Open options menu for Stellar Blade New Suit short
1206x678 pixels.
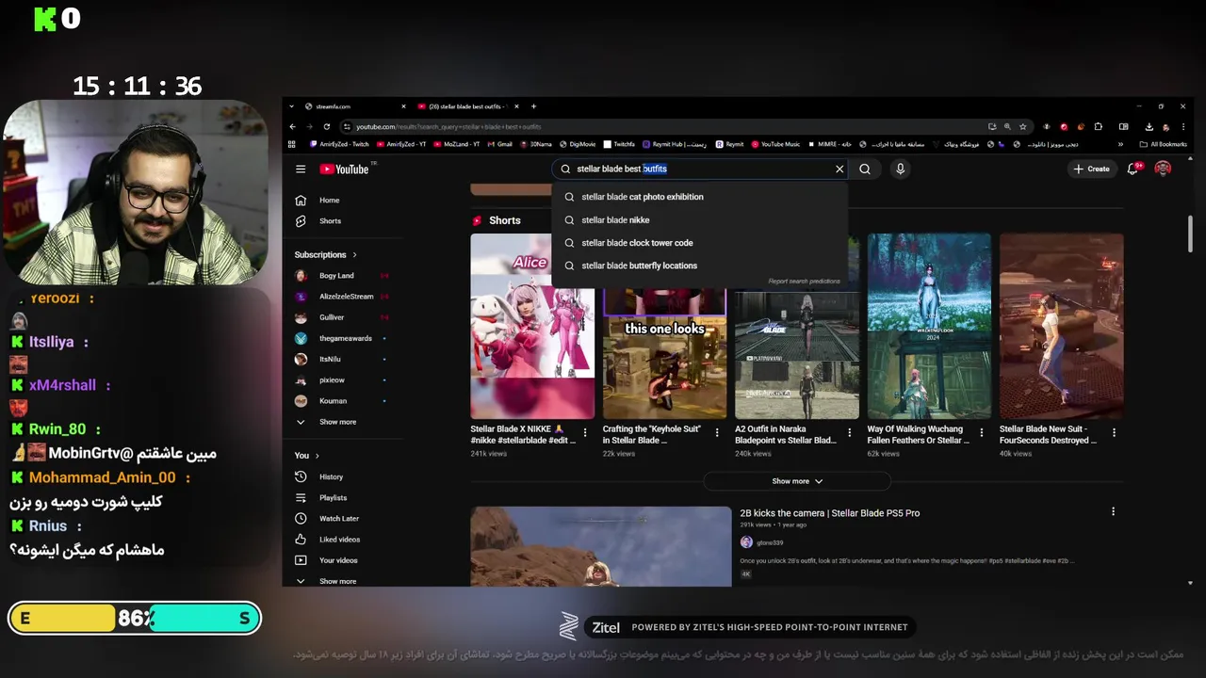pos(1114,433)
